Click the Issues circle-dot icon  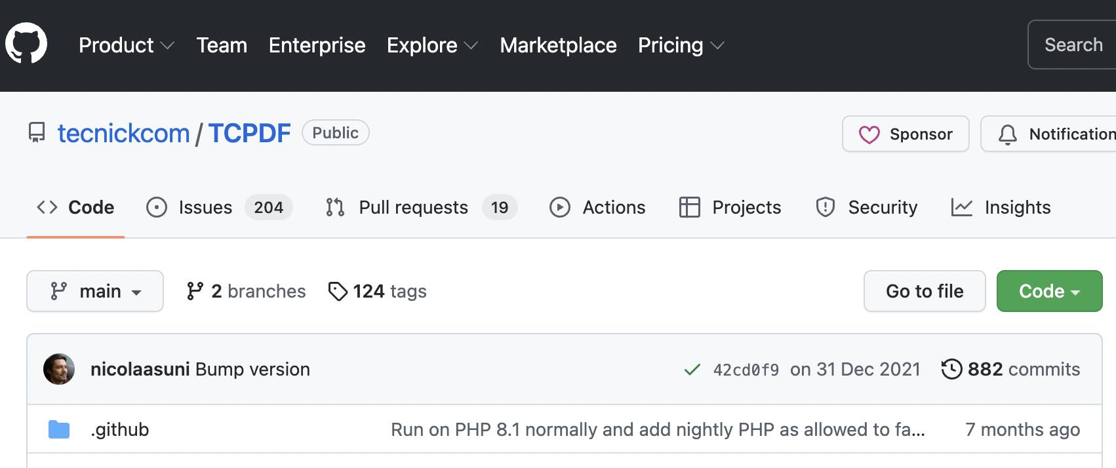click(157, 207)
